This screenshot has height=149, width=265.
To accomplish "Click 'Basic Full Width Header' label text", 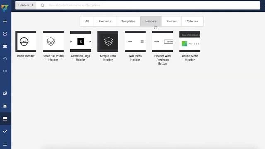I will pos(53,58).
